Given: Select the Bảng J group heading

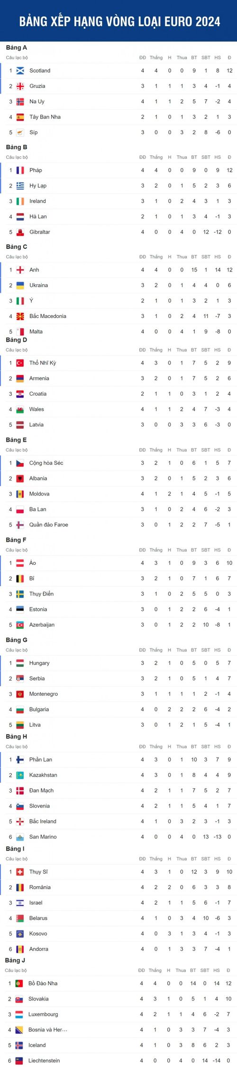Looking at the screenshot, I should pyautogui.click(x=15, y=960).
